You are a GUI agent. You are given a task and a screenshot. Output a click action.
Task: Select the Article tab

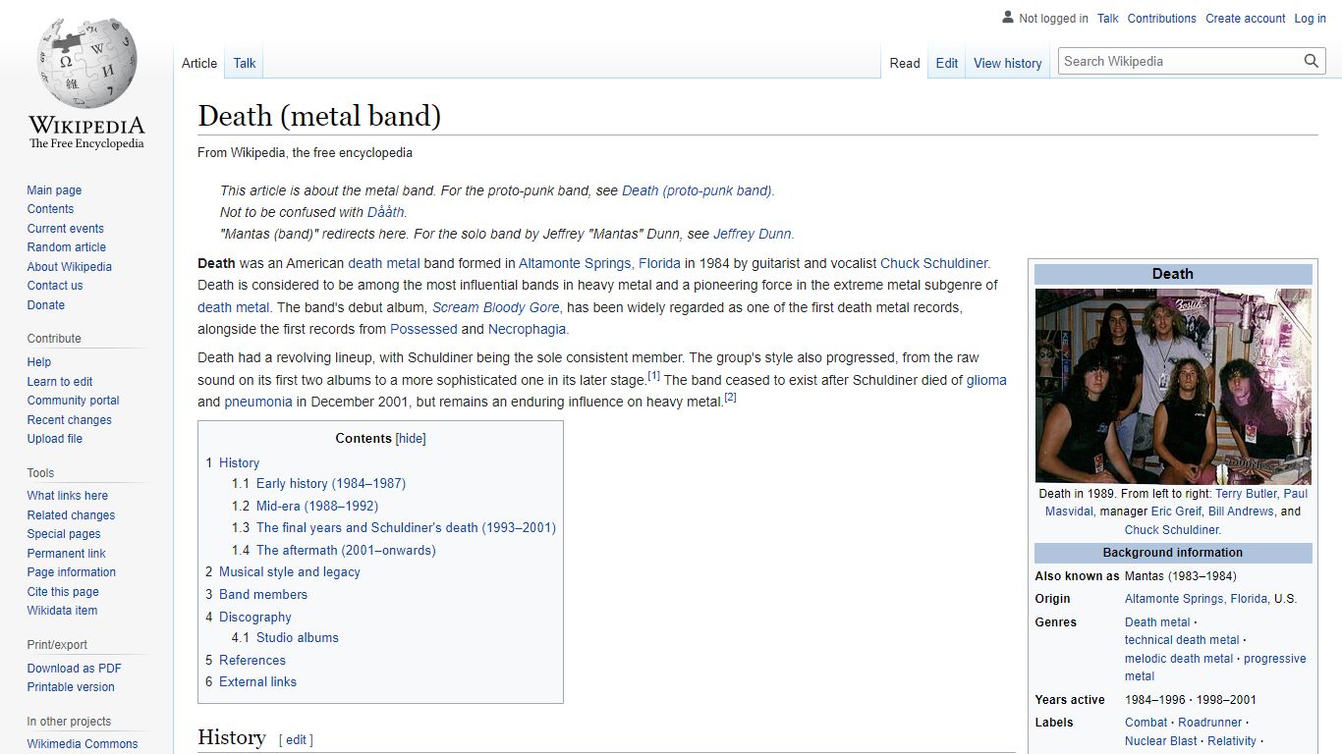(x=199, y=63)
